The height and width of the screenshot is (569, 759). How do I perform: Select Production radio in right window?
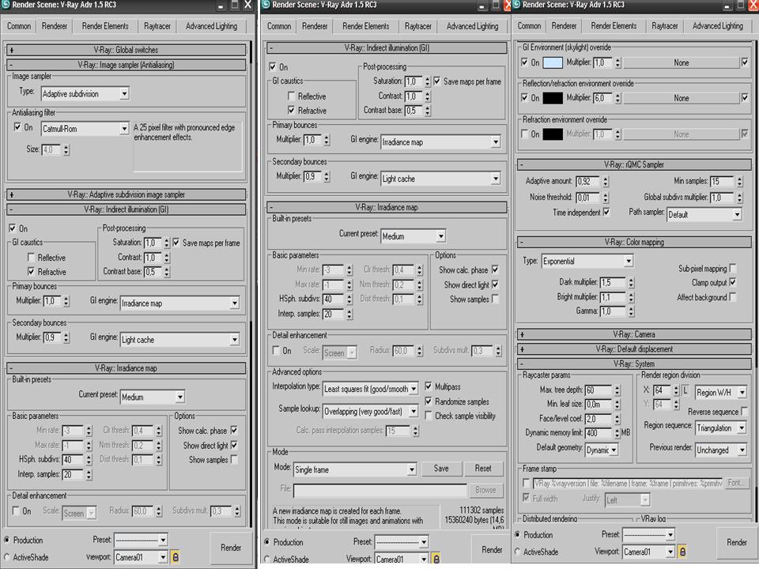click(x=517, y=535)
